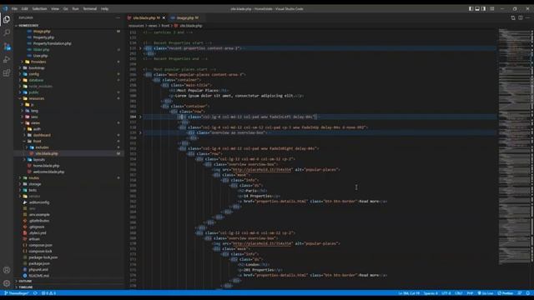
Task: Open the Search view in activity bar
Action: point(7,32)
